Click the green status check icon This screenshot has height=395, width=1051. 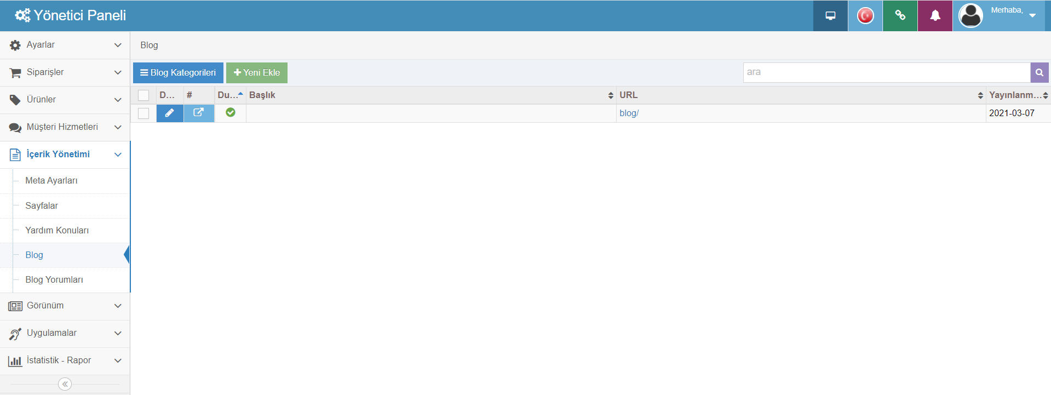click(x=231, y=112)
